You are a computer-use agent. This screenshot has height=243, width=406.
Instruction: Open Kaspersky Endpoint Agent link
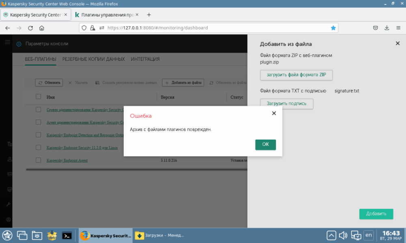click(67, 160)
